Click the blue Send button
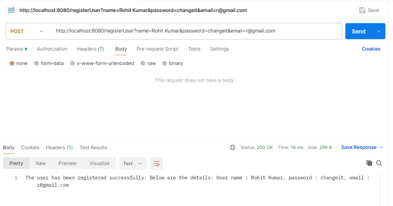The height and width of the screenshot is (206, 393). coord(359,32)
